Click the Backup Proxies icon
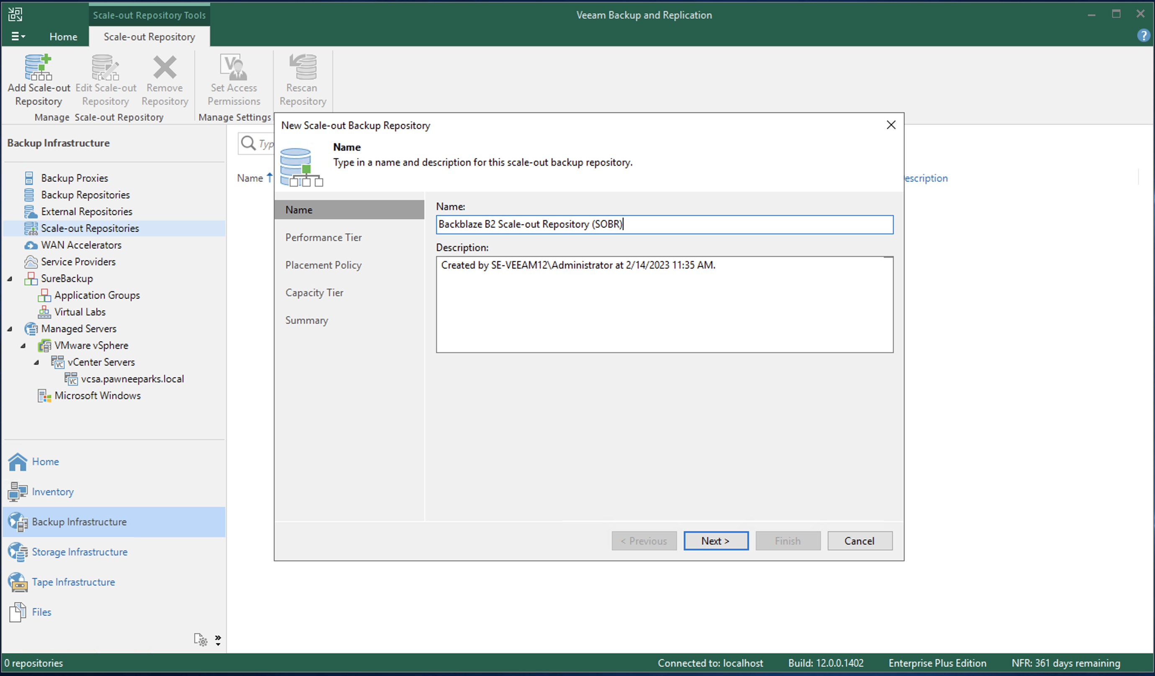 [x=29, y=178]
